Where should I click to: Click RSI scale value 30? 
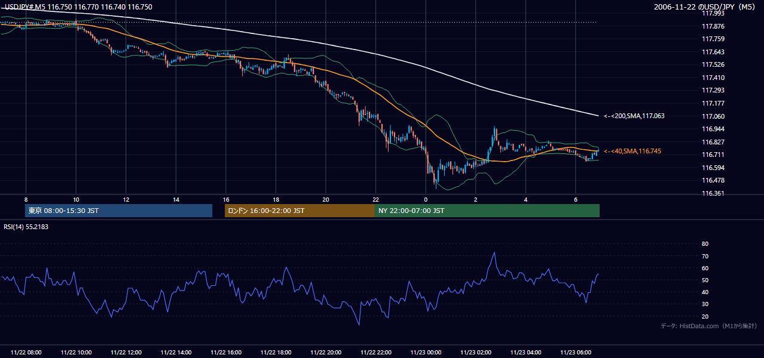point(705,304)
